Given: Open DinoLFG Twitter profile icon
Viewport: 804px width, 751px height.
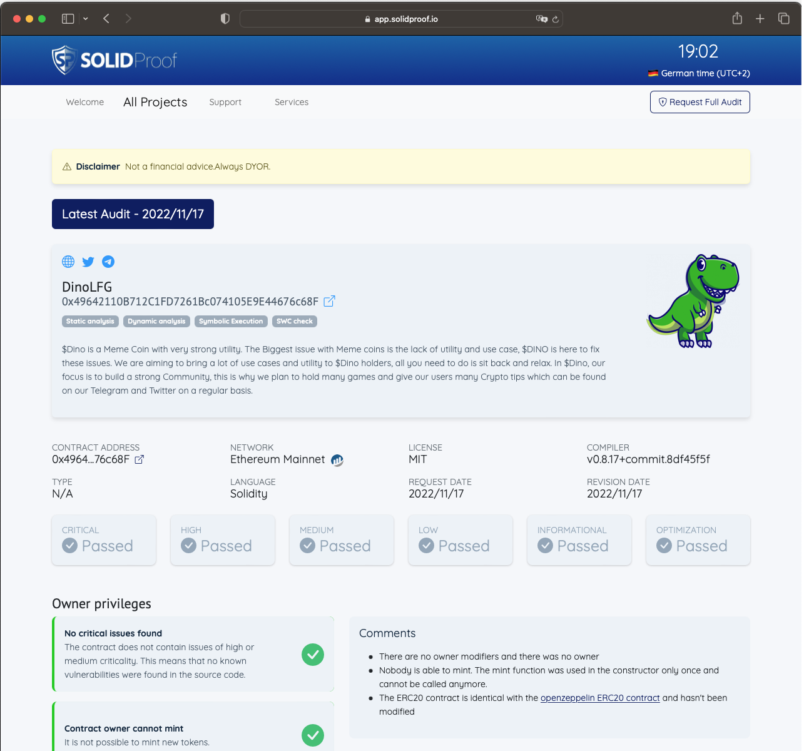Looking at the screenshot, I should coord(88,262).
